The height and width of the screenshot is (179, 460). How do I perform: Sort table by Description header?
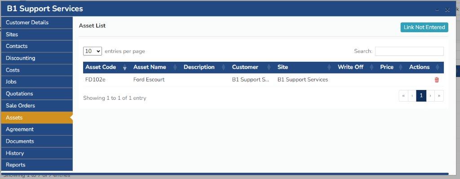click(199, 67)
